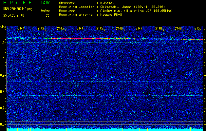Click the kHz axis unit label
The height and width of the screenshot is (131, 206).
tap(3, 27)
